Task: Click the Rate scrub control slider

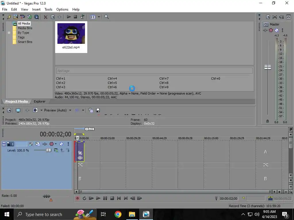Action: tap(47, 196)
